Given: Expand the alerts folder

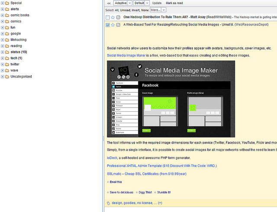Looking at the screenshot, I should [3, 9].
